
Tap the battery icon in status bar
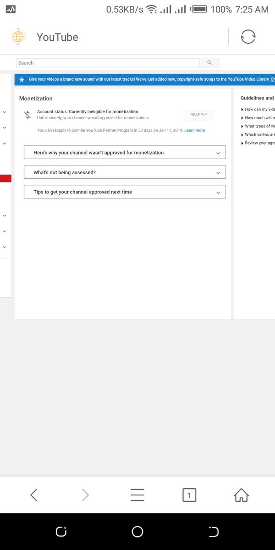coord(198,9)
